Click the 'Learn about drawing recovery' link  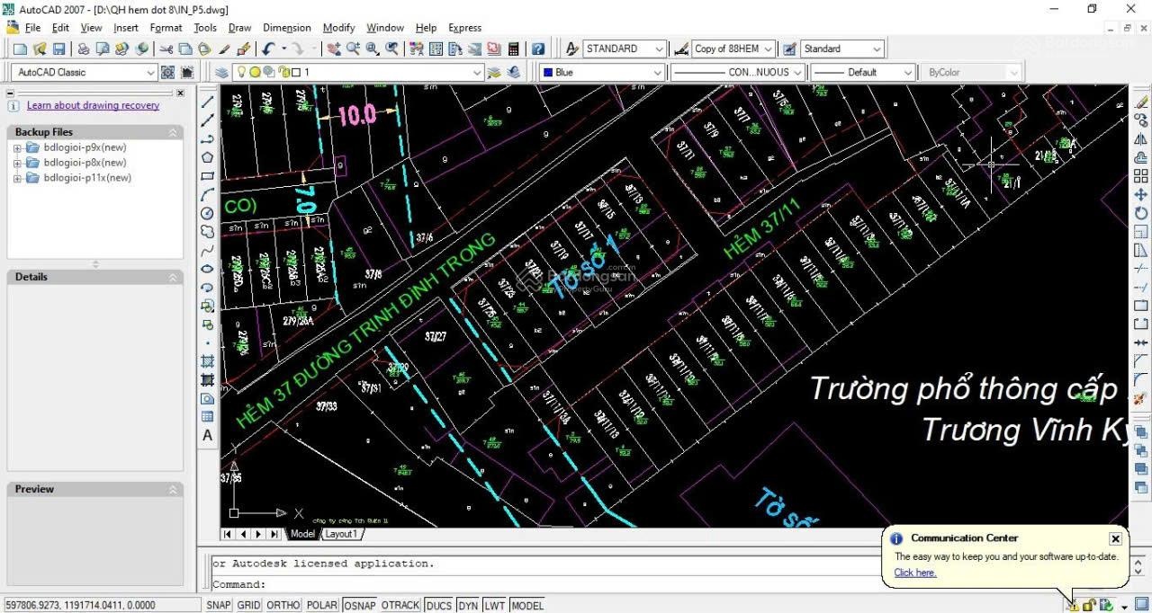[93, 105]
